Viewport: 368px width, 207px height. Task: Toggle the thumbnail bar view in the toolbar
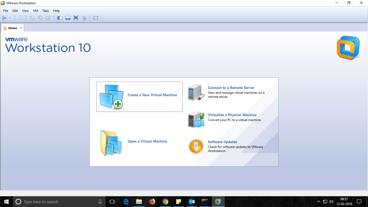pyautogui.click(x=68, y=18)
